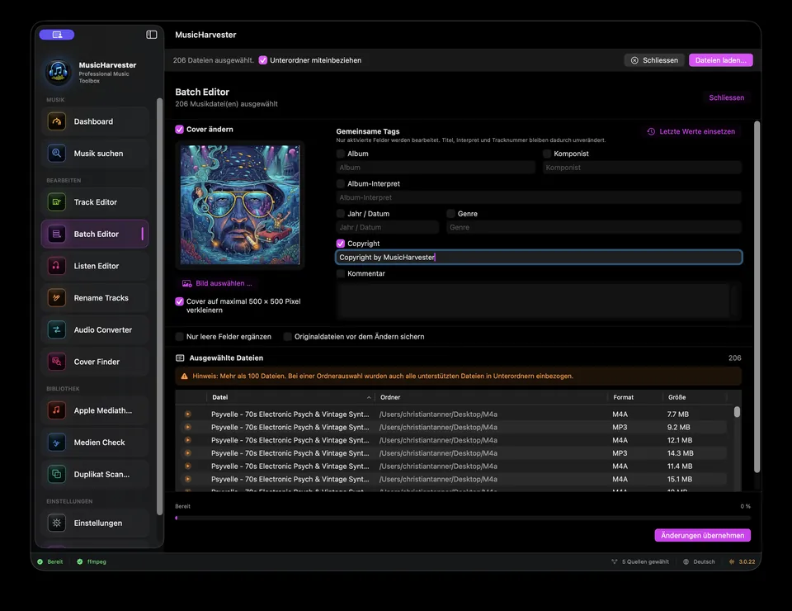Screen dimensions: 792x611
Task: Click the Album text field
Action: (436, 168)
